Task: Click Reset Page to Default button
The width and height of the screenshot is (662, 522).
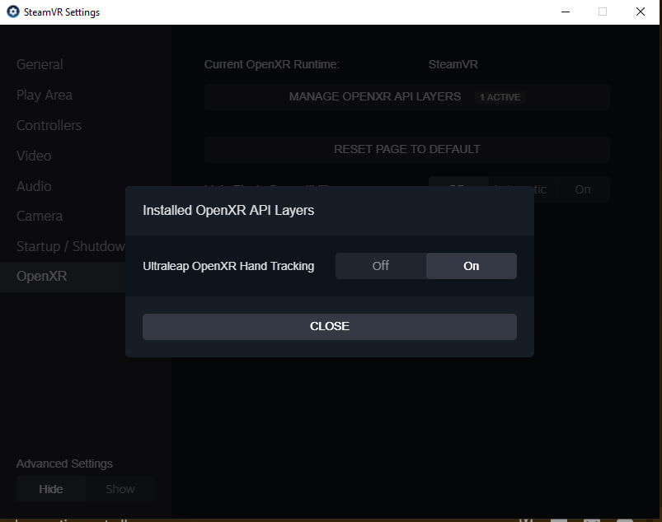Action: tap(407, 149)
